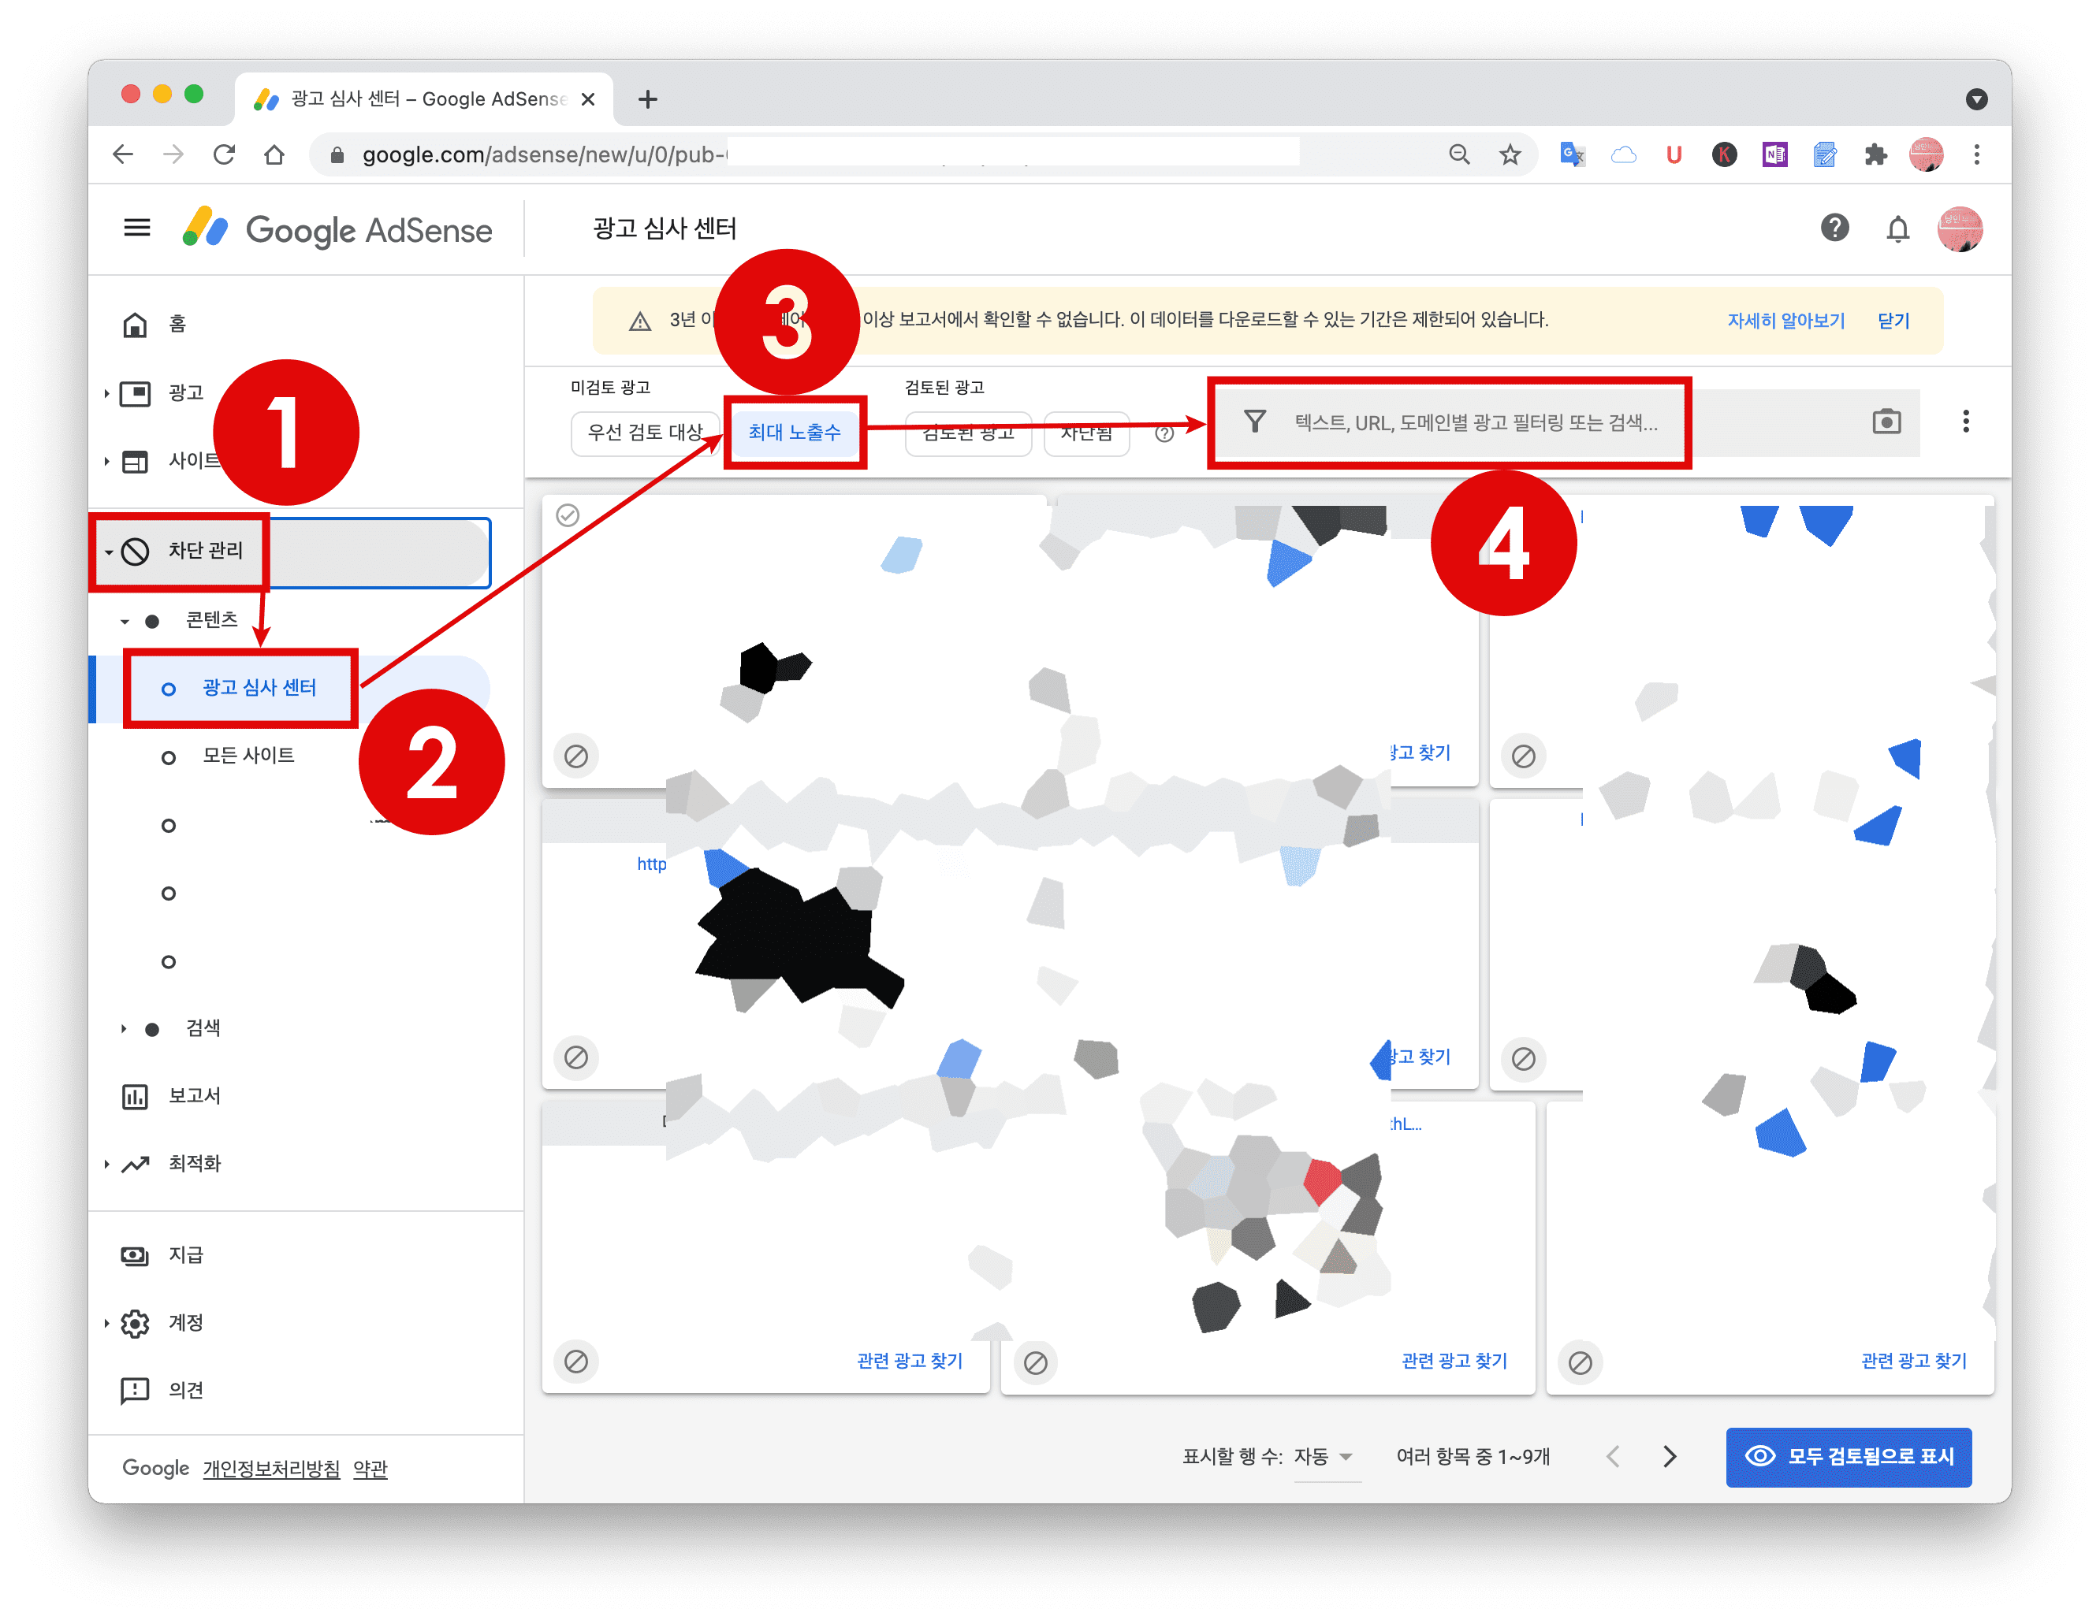Switch to 차단됨 tab
Viewport: 2100px width, 1620px height.
[1086, 433]
